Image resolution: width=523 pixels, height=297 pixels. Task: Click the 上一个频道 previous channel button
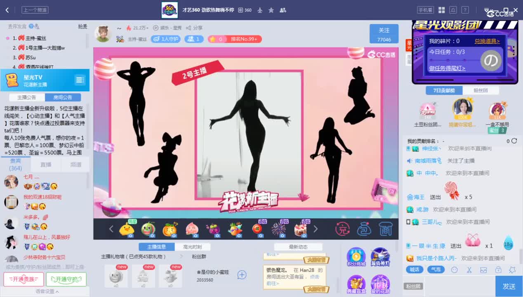click(x=35, y=10)
